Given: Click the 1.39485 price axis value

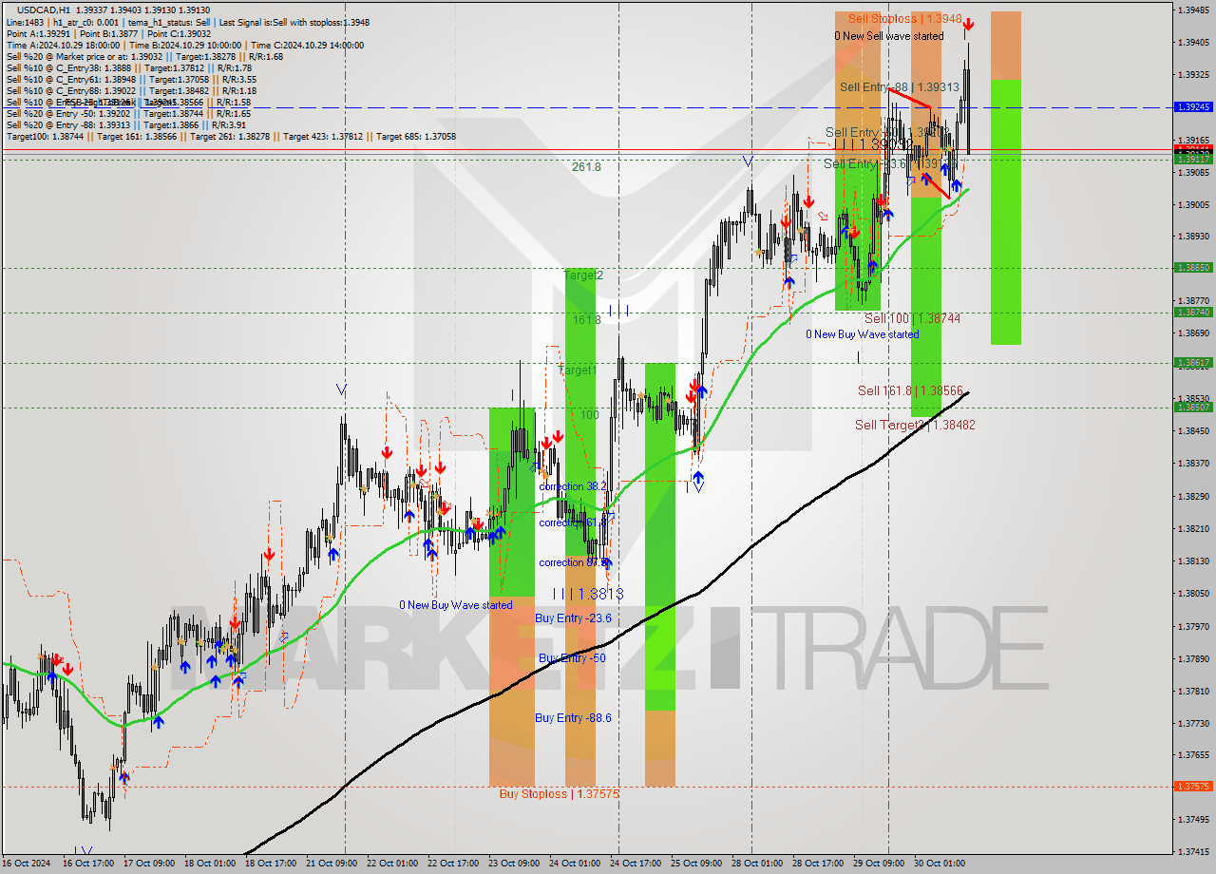Looking at the screenshot, I should [x=1193, y=10].
